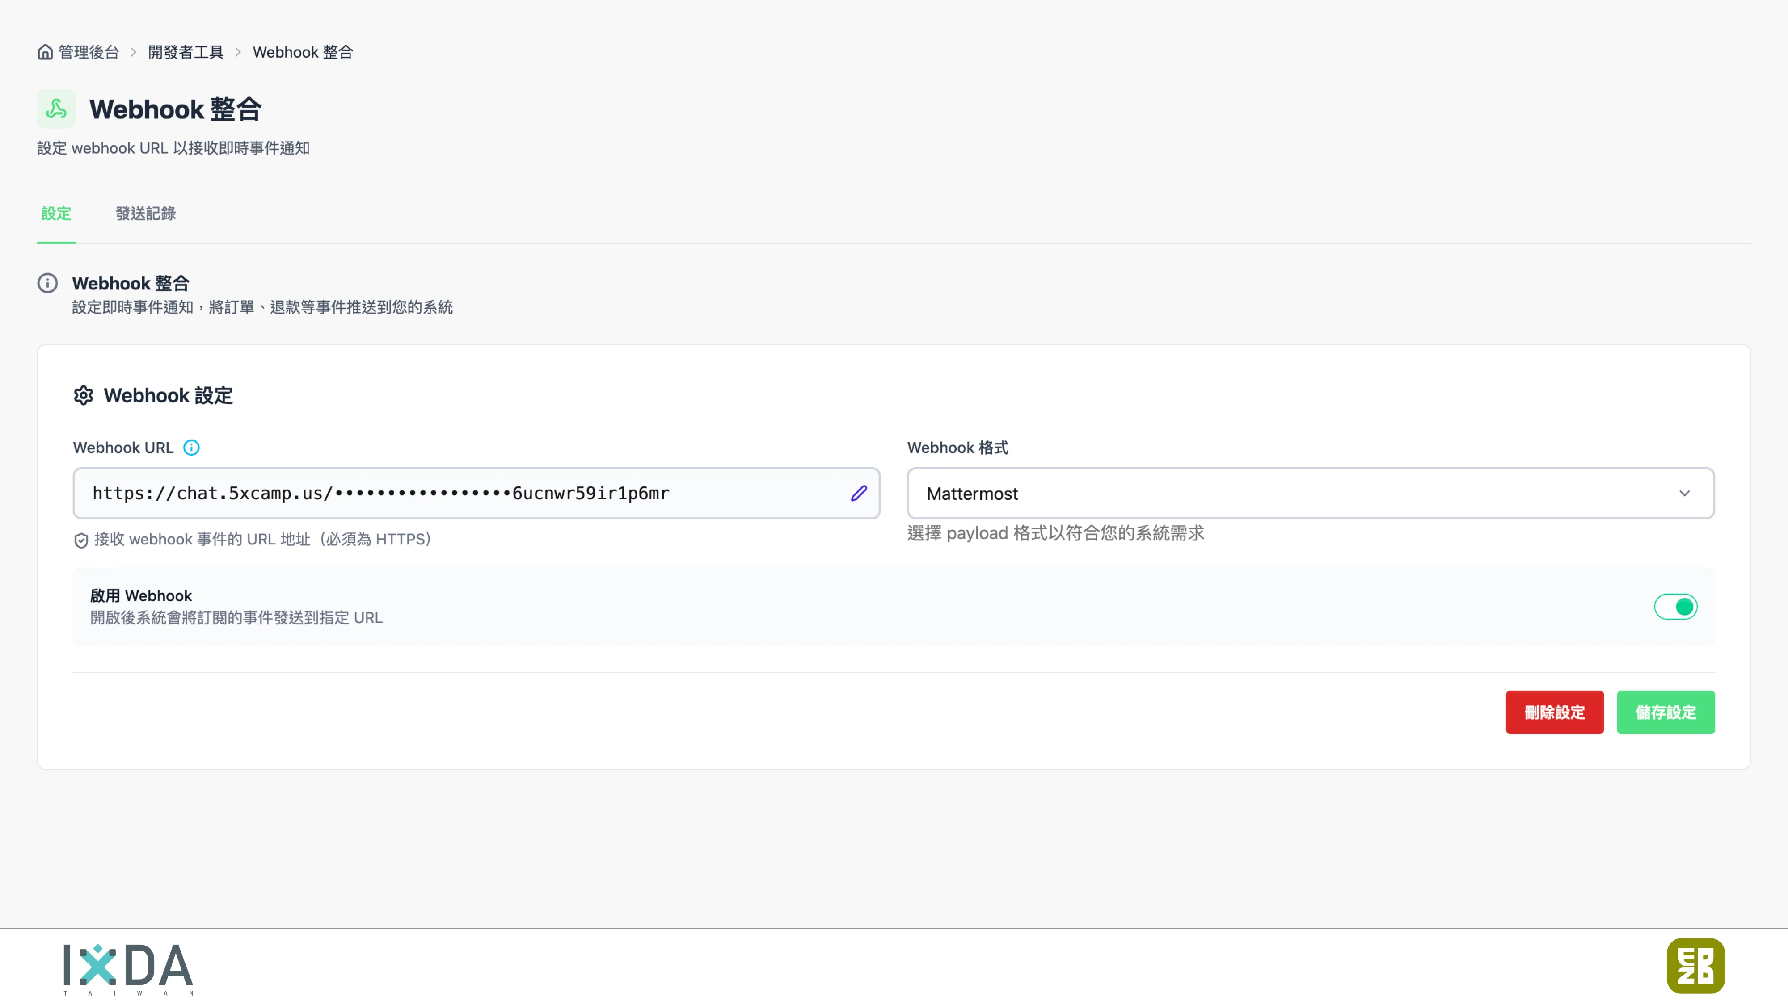
Task: Go to 管理後台 breadcrumb link
Action: coord(89,52)
